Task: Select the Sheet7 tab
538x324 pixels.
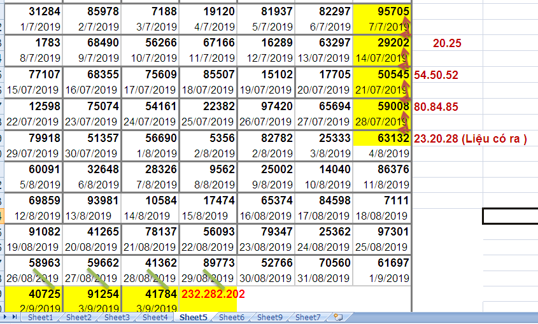Action: click(x=308, y=317)
